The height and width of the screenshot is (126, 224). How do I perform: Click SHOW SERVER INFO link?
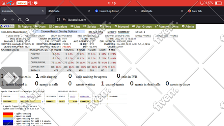pos(61,36)
